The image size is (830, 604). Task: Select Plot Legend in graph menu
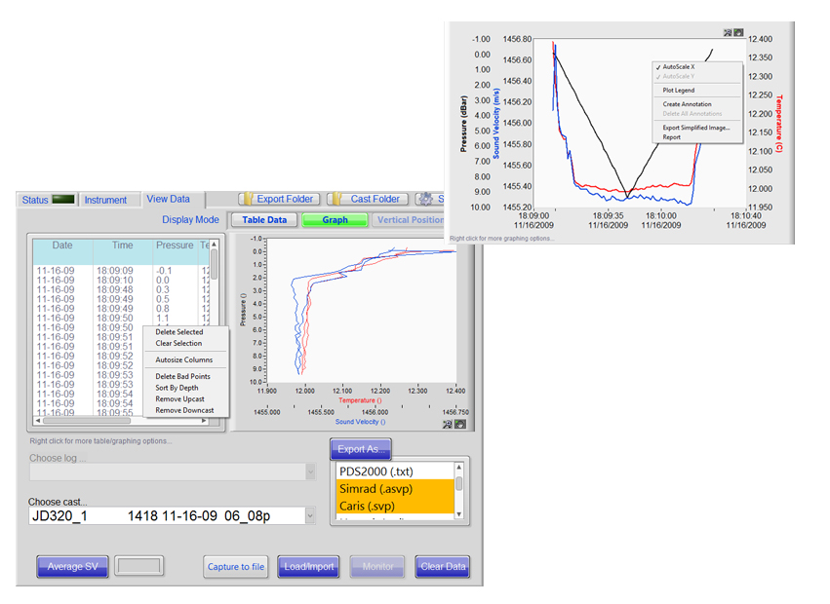[x=679, y=91]
